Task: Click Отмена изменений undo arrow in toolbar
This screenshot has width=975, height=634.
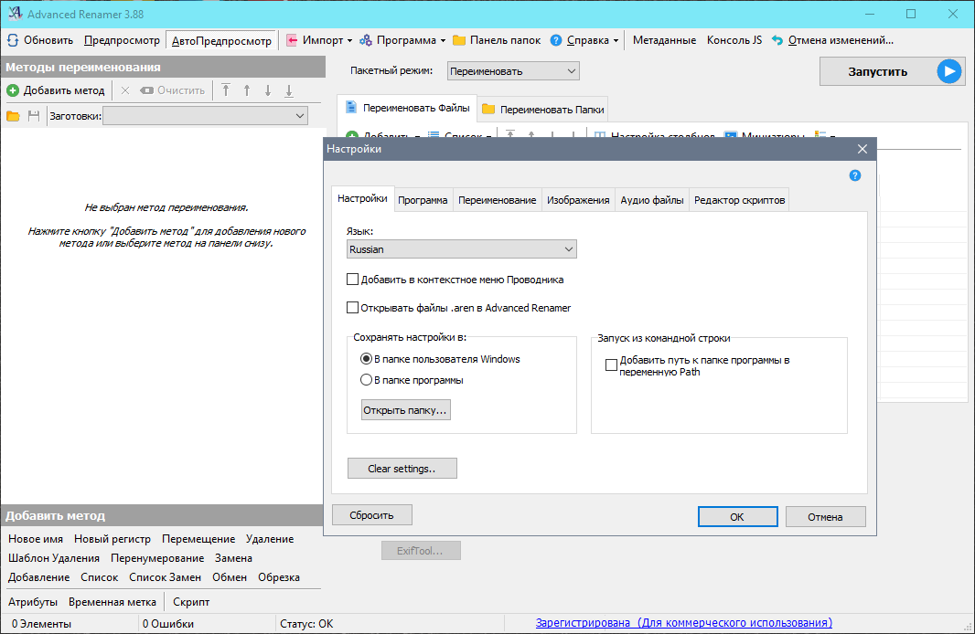Action: [x=777, y=40]
